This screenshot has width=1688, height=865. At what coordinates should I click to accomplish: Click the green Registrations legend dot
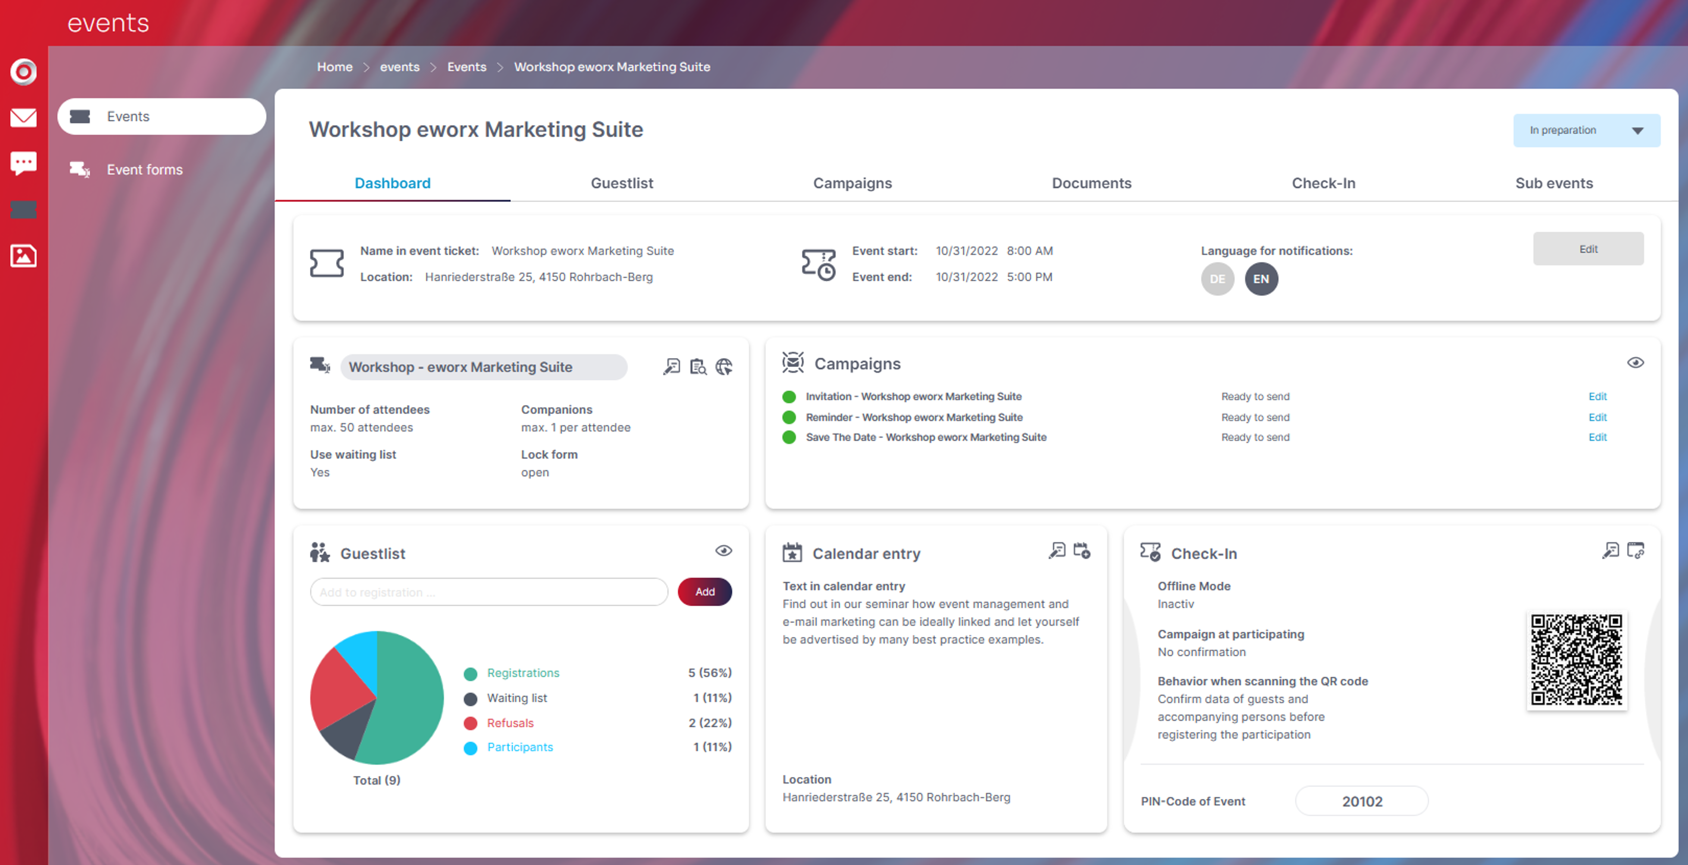(470, 674)
